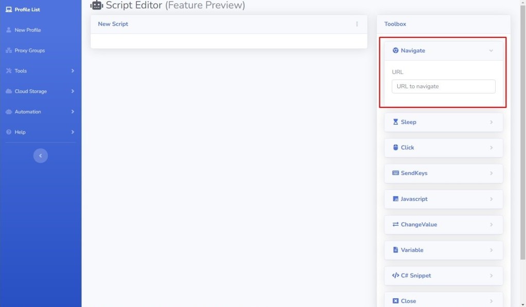The height and width of the screenshot is (307, 526).
Task: Click the SendKeys keyboard icon
Action: [395, 173]
